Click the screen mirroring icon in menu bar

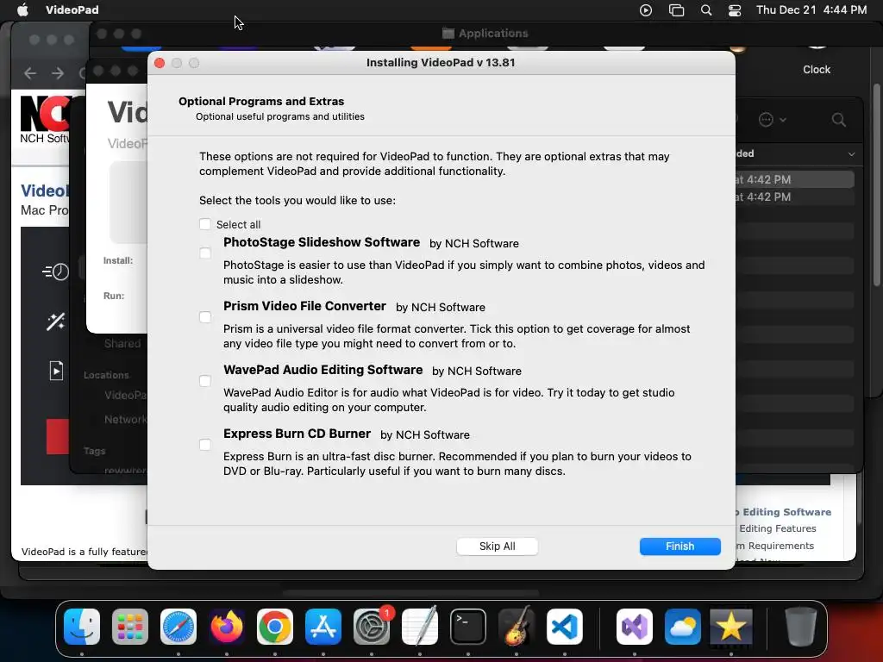[x=676, y=10]
